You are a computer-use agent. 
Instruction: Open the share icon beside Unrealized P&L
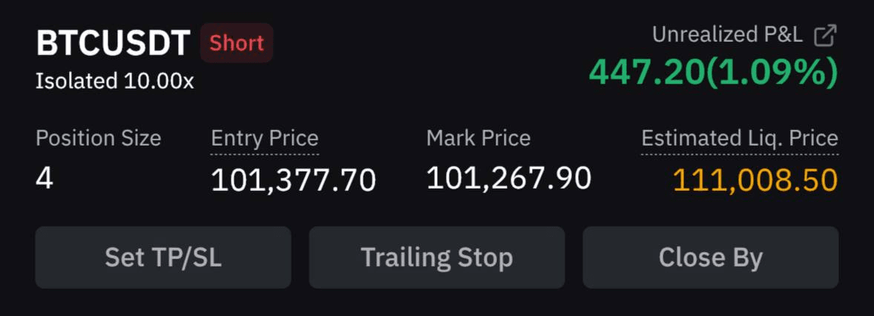pos(826,35)
